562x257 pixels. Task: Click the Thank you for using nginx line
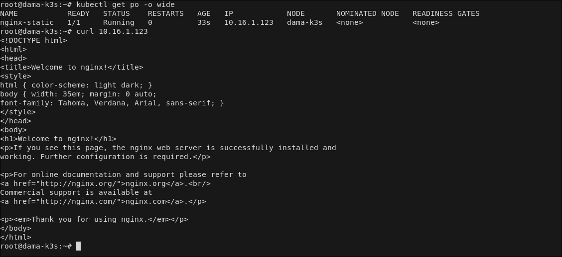pyautogui.click(x=94, y=220)
